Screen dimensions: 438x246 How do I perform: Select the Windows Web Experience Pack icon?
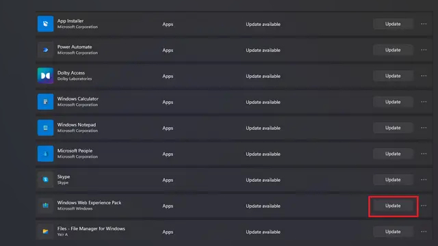tap(46, 206)
